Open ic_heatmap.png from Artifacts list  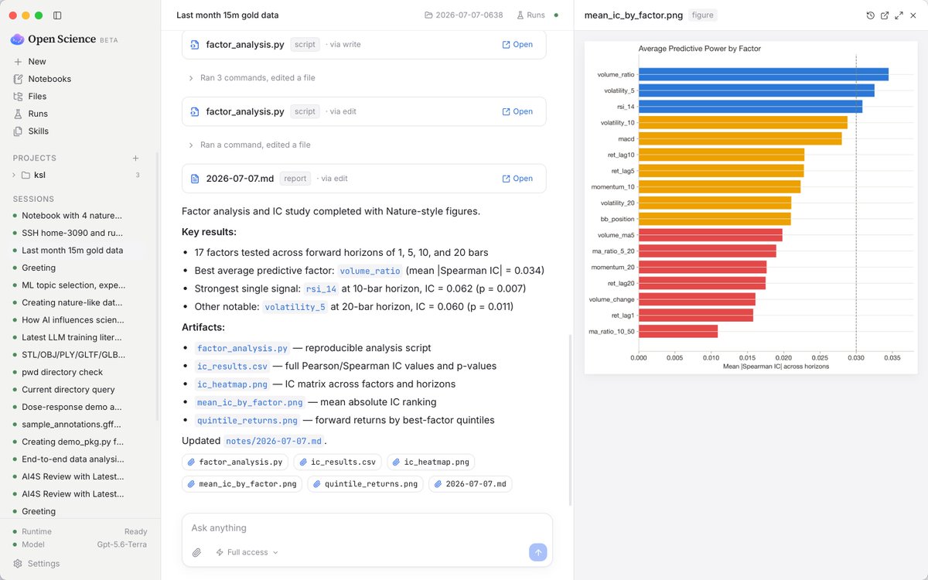pyautogui.click(x=231, y=384)
